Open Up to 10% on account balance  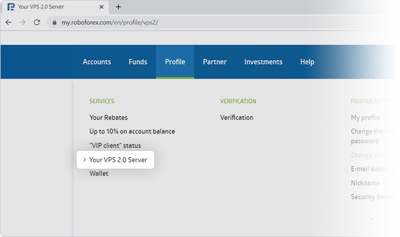pyautogui.click(x=132, y=131)
